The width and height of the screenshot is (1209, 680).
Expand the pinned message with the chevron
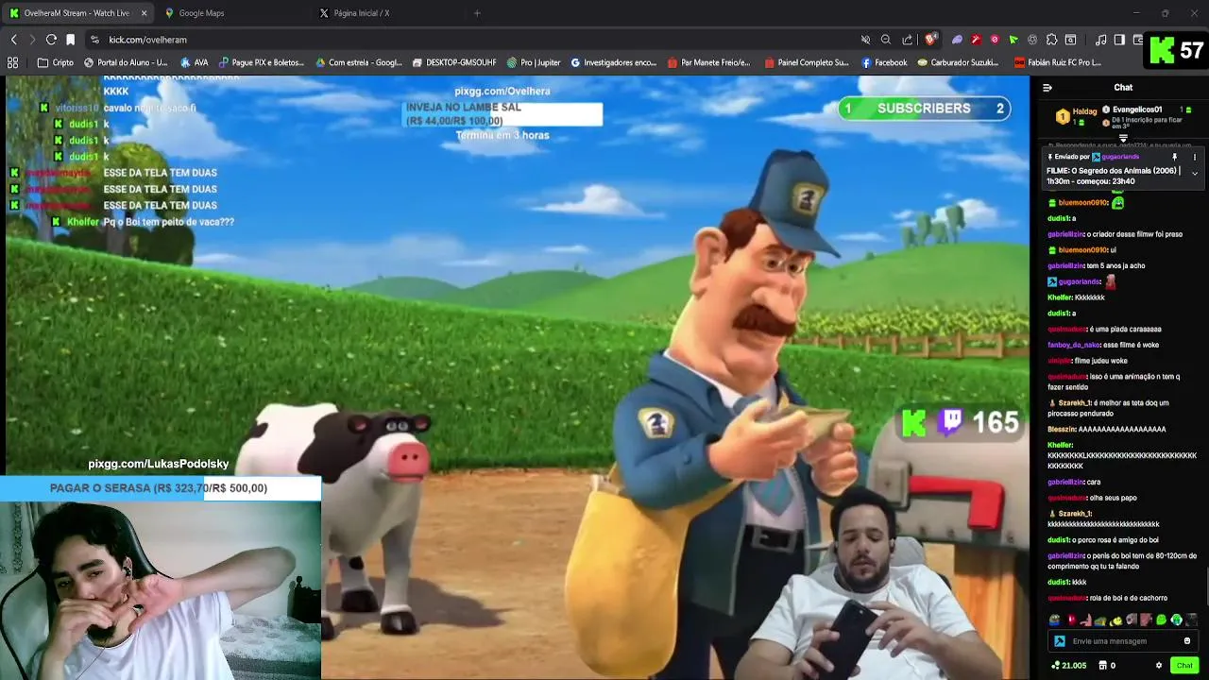tap(1194, 174)
